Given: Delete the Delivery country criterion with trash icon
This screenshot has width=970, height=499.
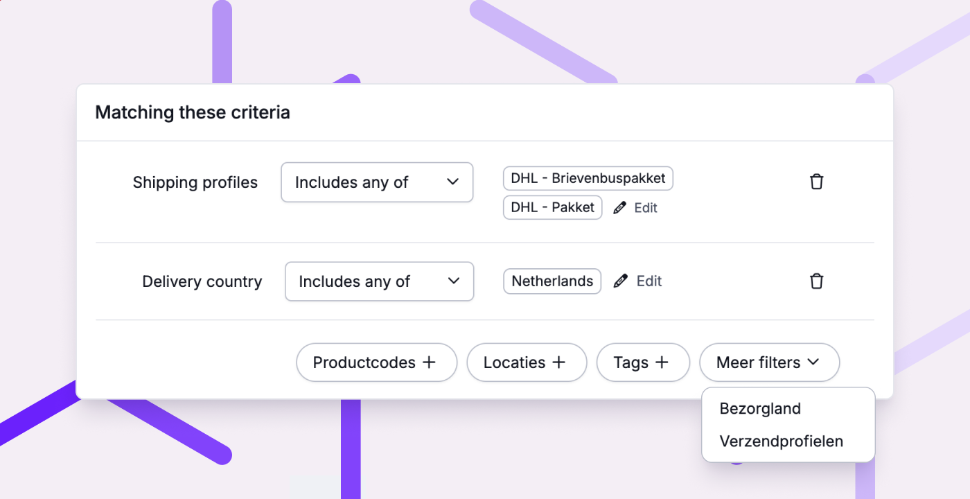Looking at the screenshot, I should point(817,281).
